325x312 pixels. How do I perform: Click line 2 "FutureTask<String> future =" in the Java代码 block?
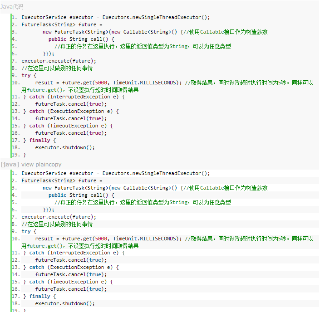click(x=62, y=24)
